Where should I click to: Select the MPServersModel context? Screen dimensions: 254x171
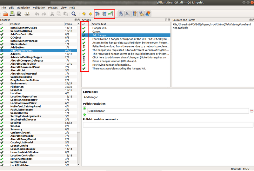(x=38, y=159)
